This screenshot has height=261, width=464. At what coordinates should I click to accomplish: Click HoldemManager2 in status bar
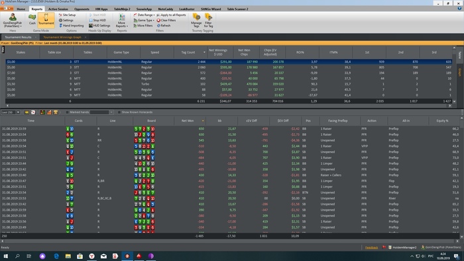pos(402,247)
